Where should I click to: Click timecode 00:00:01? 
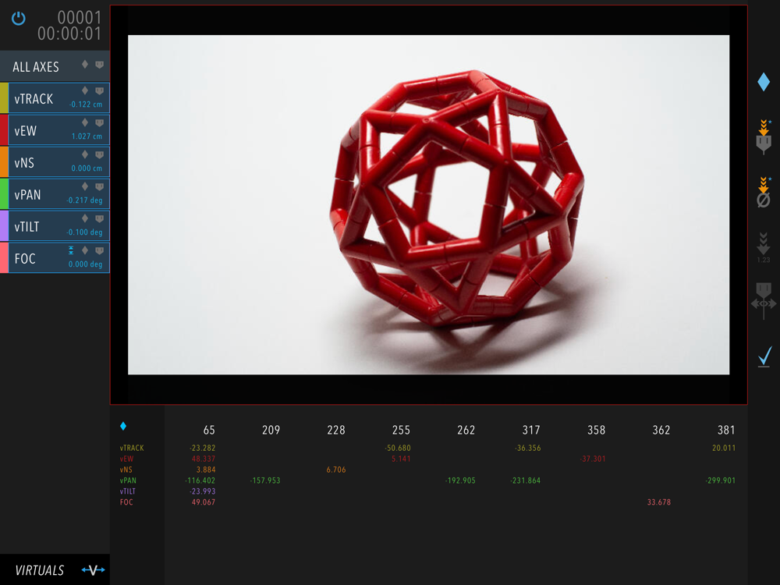tap(69, 34)
